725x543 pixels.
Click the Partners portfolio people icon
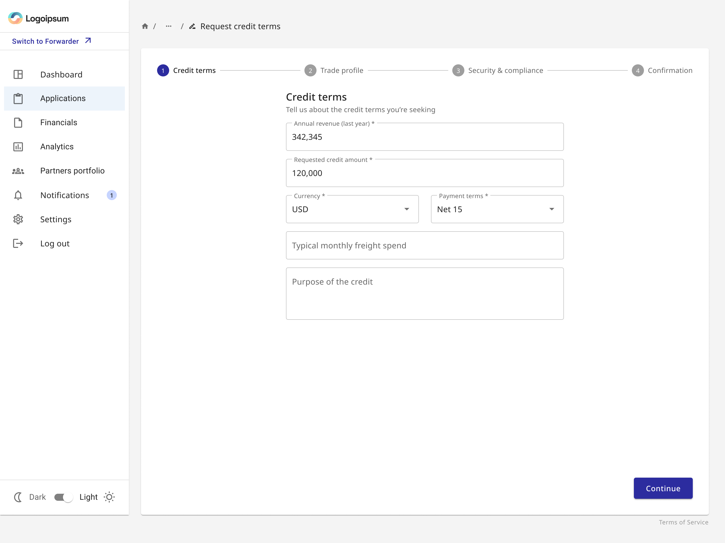pos(18,171)
